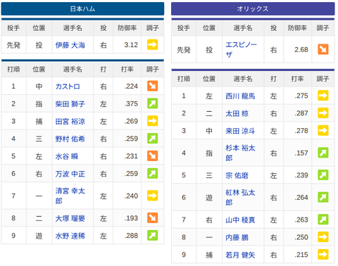The image size is (338, 266).
Task: Click batting average .275
Action: [301, 96]
